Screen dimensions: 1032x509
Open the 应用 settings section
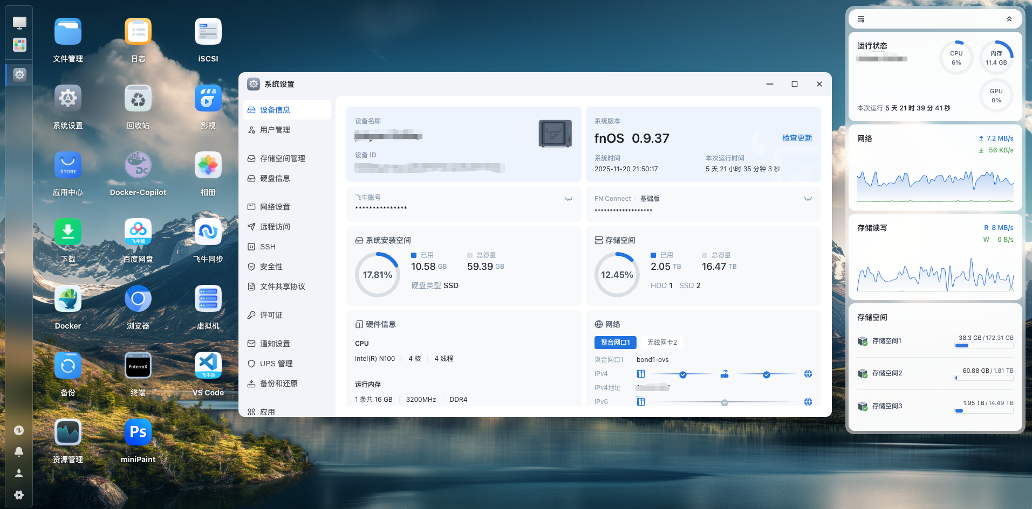tap(287, 412)
